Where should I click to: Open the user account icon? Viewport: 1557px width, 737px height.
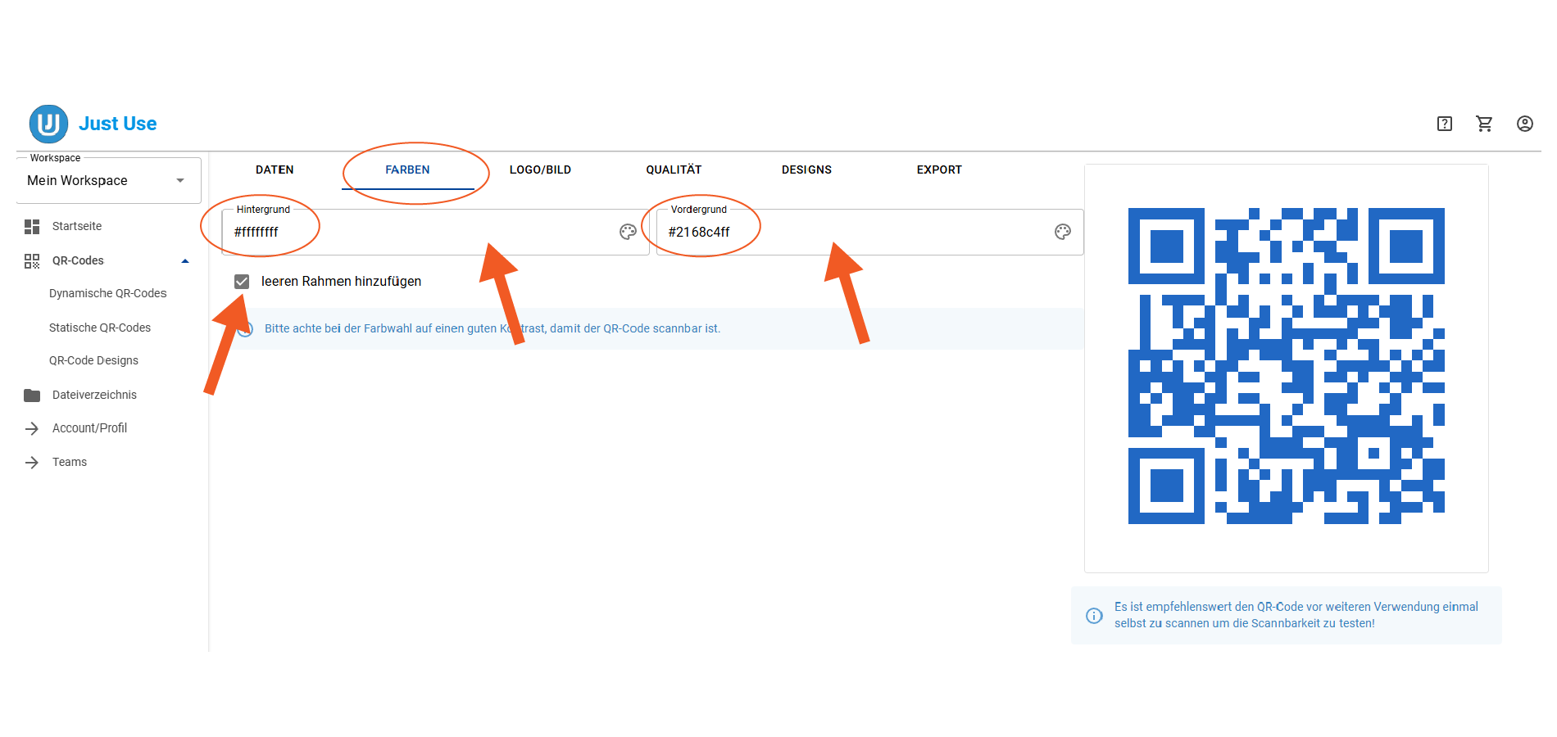click(1524, 124)
